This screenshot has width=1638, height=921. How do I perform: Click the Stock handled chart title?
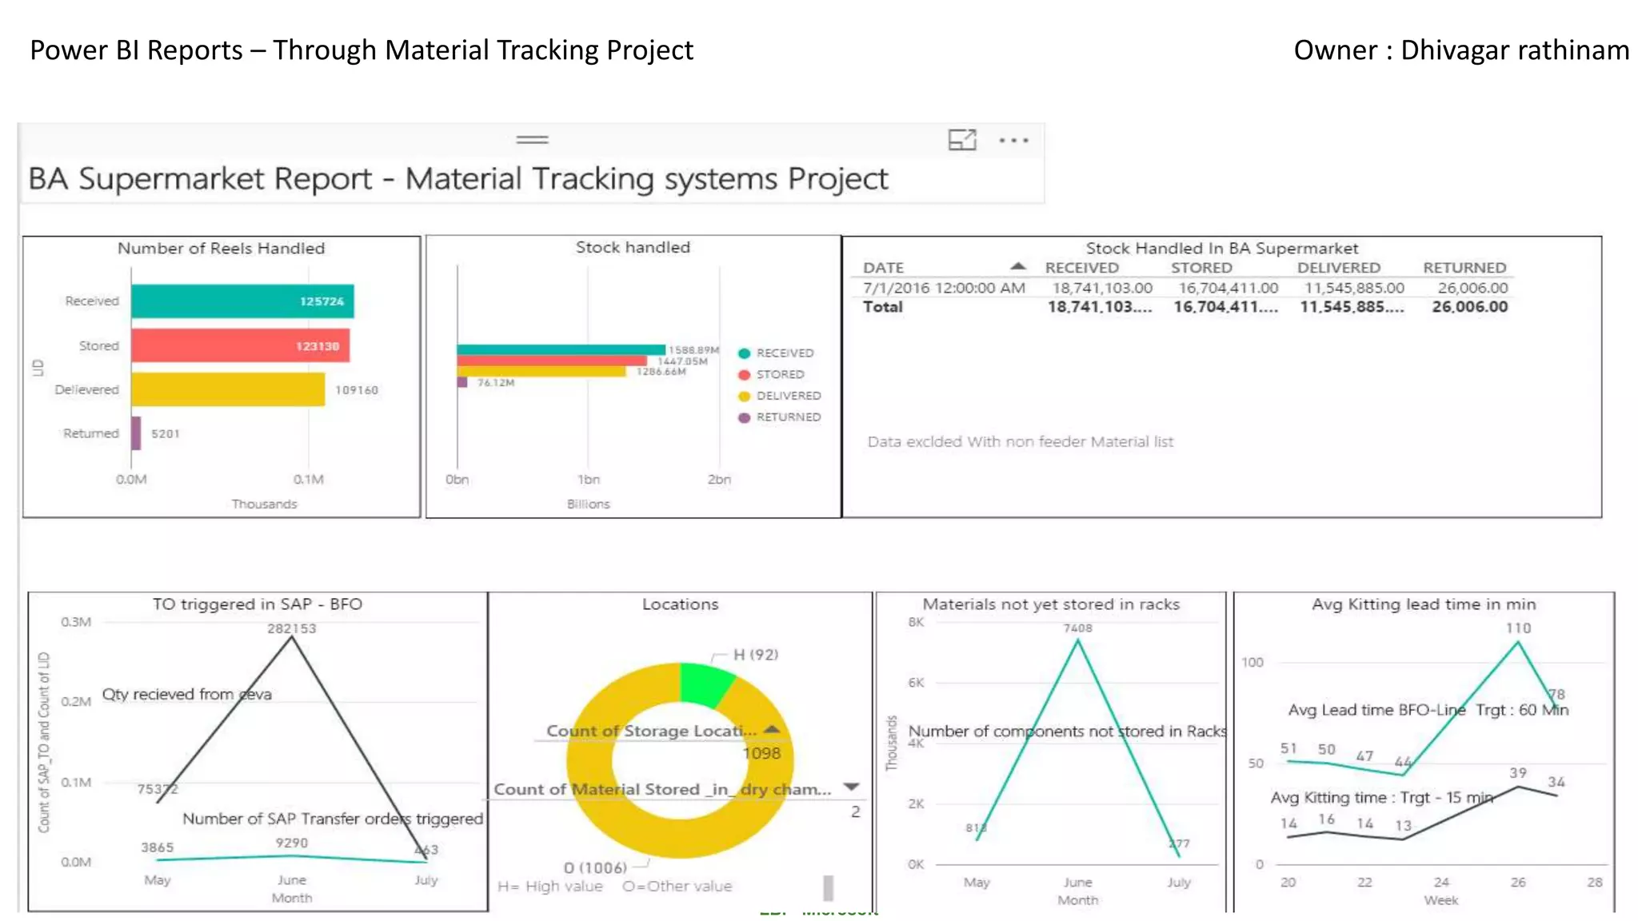coord(633,248)
